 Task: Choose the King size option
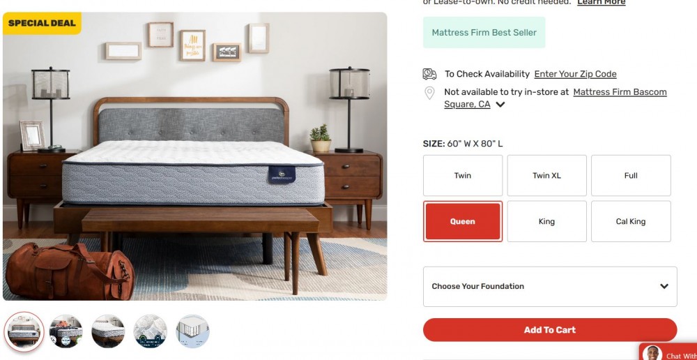click(x=546, y=221)
